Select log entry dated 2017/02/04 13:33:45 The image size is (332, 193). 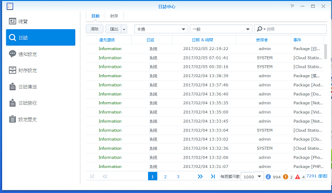(x=205, y=121)
